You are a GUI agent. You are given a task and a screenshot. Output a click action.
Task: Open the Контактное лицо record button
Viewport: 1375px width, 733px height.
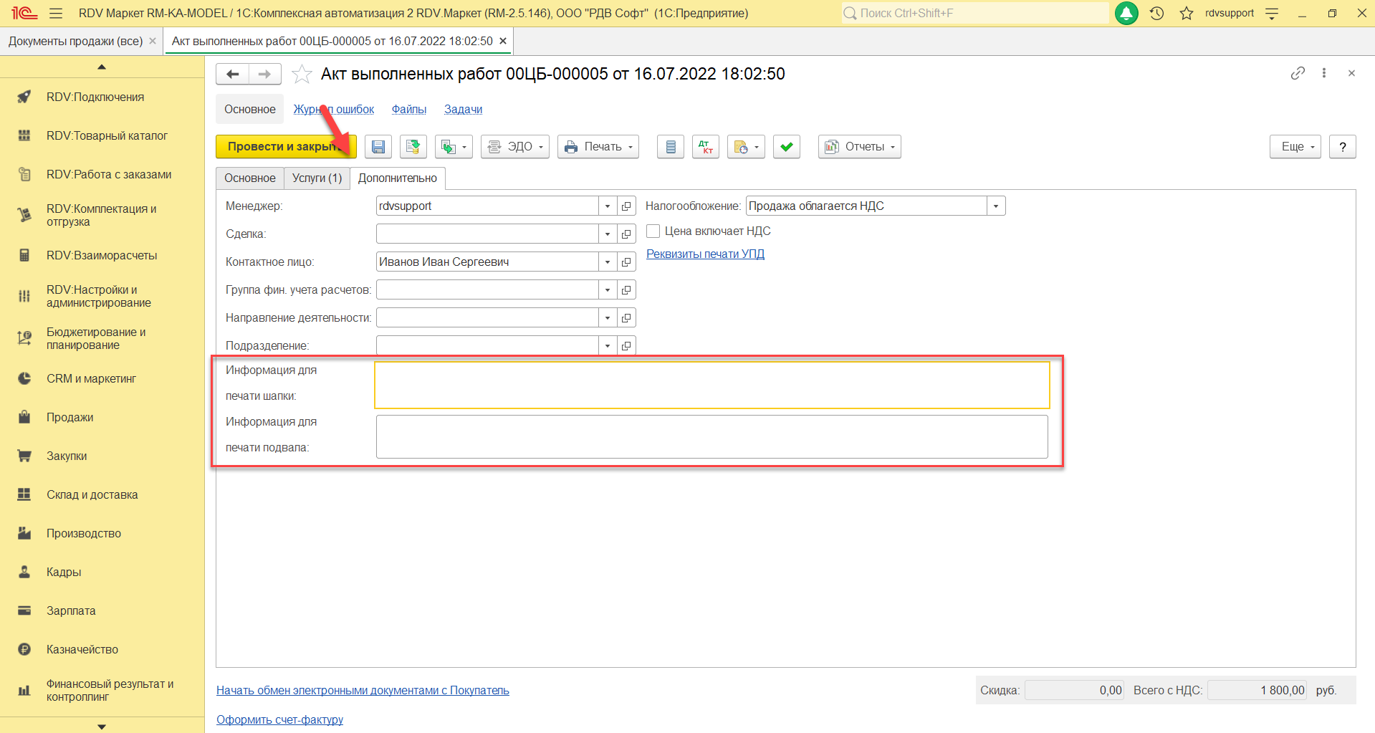click(x=626, y=262)
